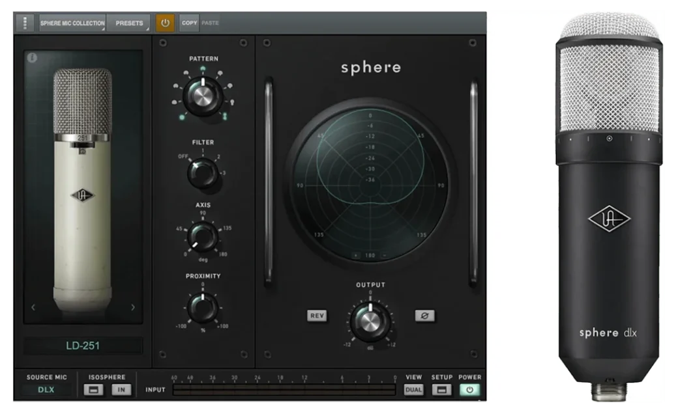678x410 pixels.
Task: Open the Source Mic DLX selector
Action: point(46,390)
